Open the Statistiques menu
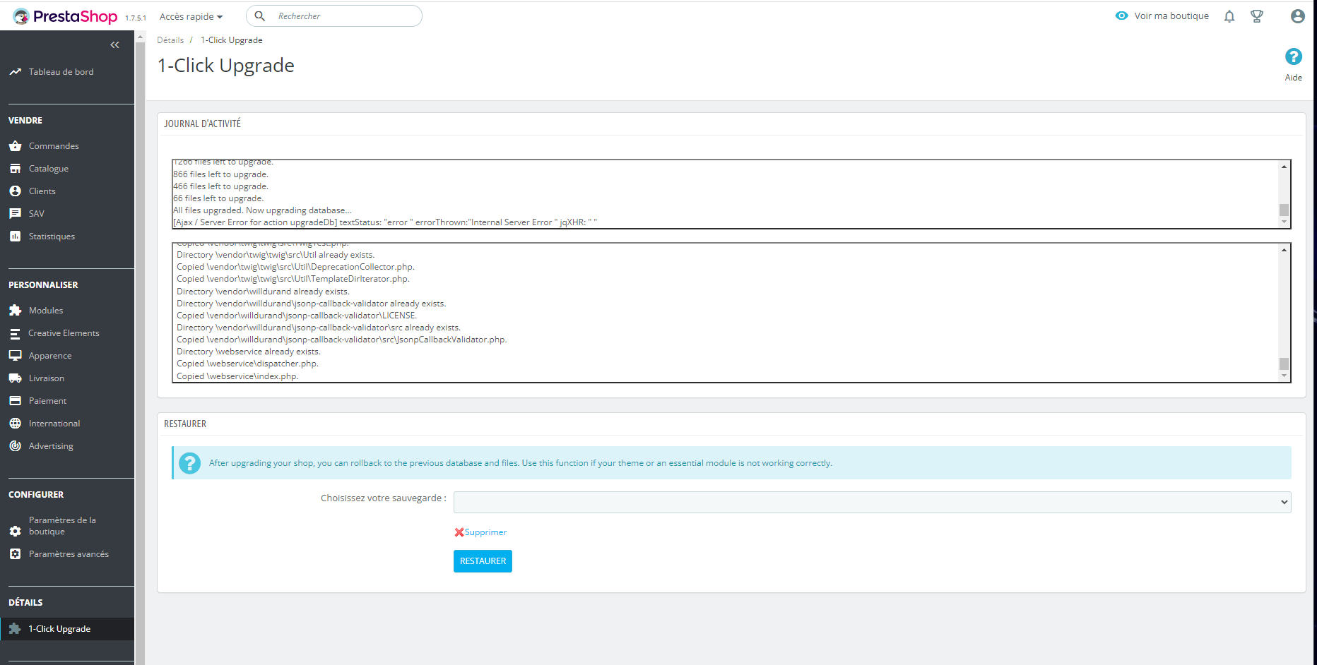 pos(52,236)
